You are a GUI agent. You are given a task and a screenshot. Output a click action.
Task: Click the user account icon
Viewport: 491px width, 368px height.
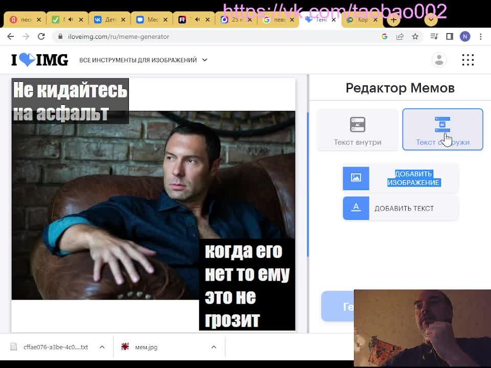pos(439,60)
